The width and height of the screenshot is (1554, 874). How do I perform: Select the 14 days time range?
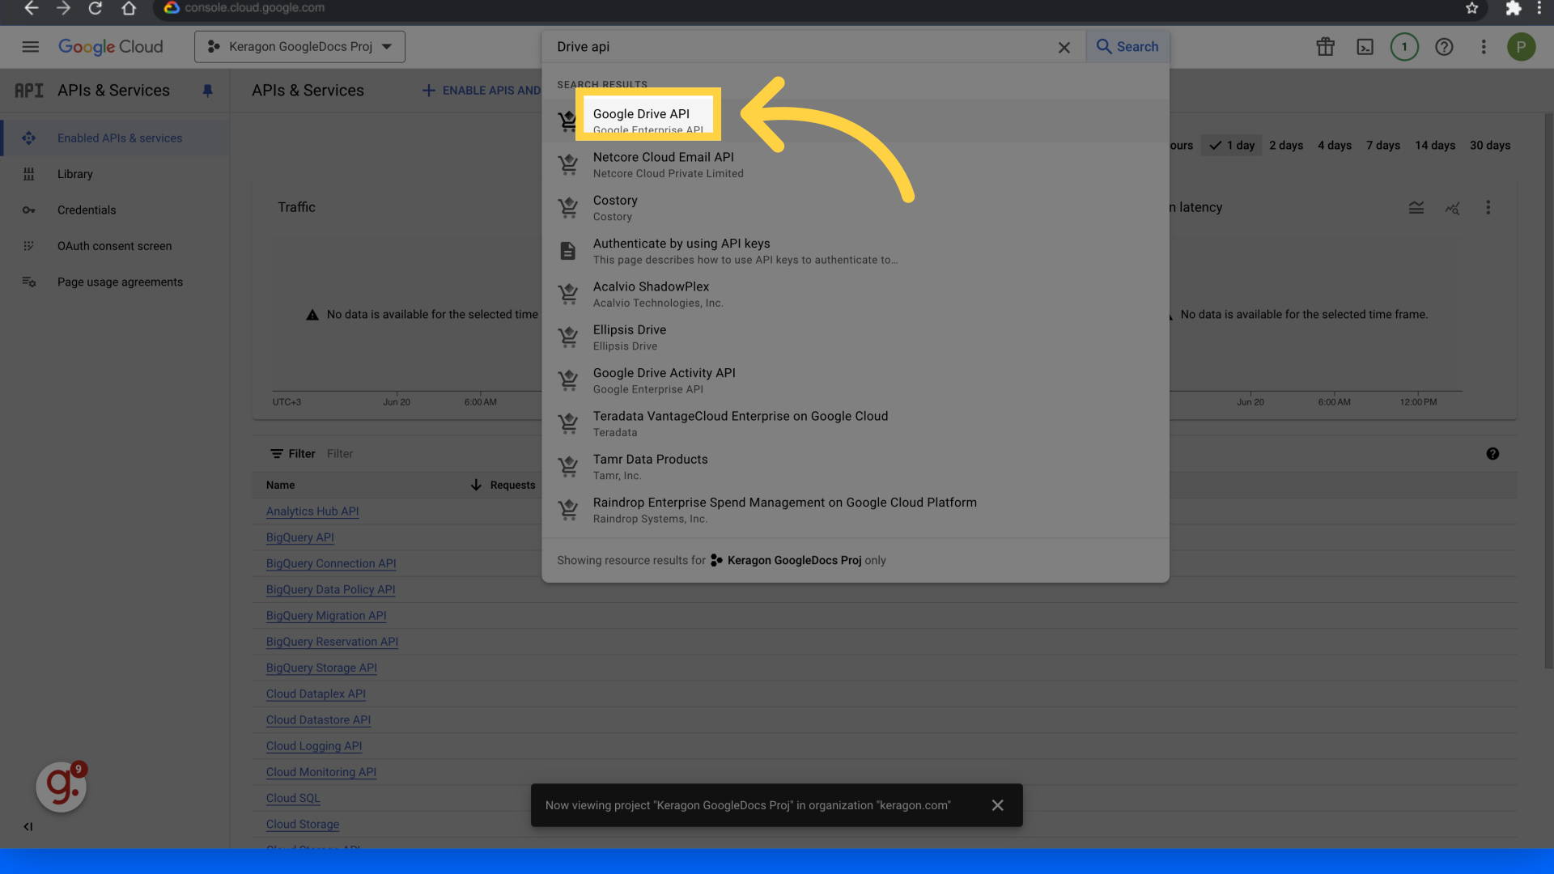point(1435,146)
